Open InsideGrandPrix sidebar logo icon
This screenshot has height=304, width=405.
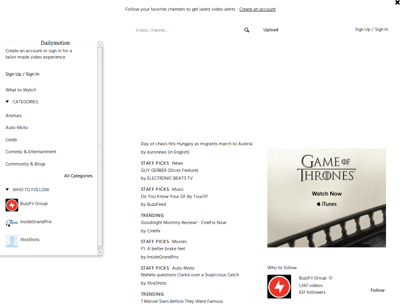point(12,223)
